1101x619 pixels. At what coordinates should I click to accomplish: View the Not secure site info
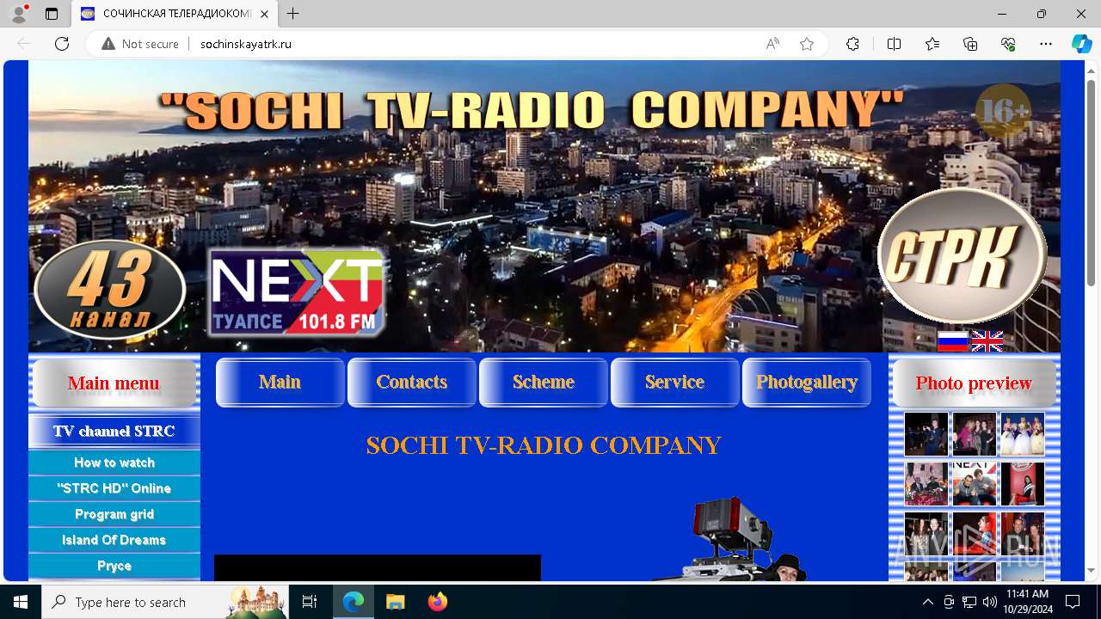[x=140, y=44]
